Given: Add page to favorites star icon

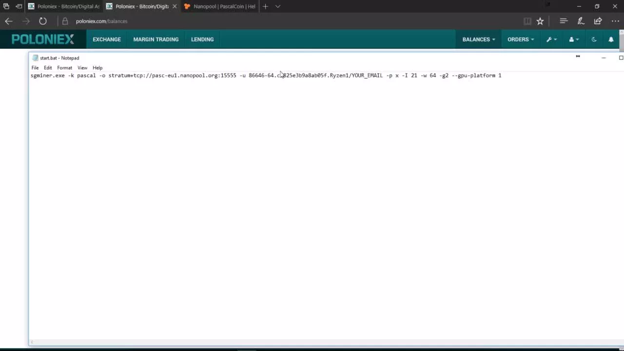Looking at the screenshot, I should pyautogui.click(x=540, y=21).
